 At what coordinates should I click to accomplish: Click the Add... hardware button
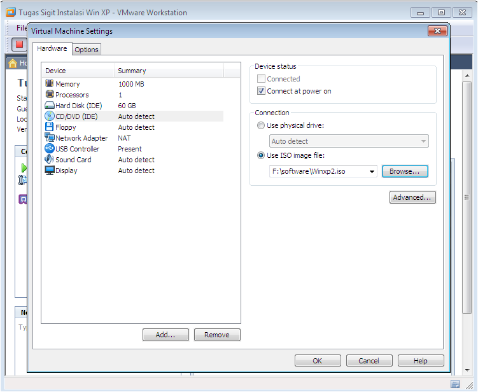[x=165, y=335]
